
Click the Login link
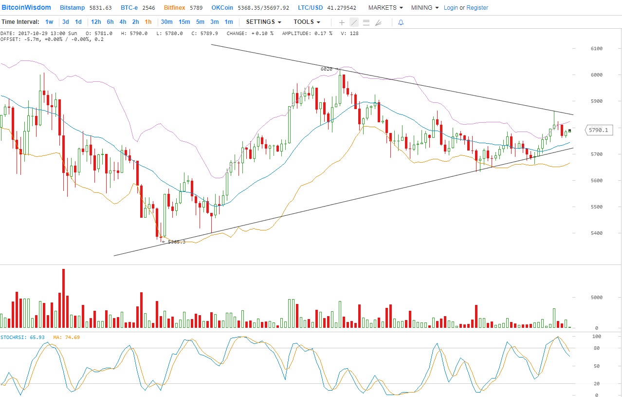pyautogui.click(x=451, y=8)
